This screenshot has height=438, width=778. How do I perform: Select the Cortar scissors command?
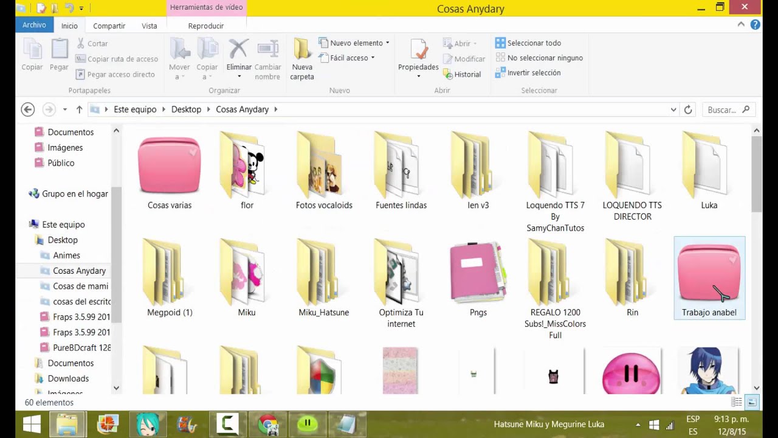click(x=92, y=43)
